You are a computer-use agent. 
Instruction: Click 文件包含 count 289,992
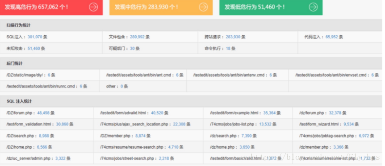(137, 37)
